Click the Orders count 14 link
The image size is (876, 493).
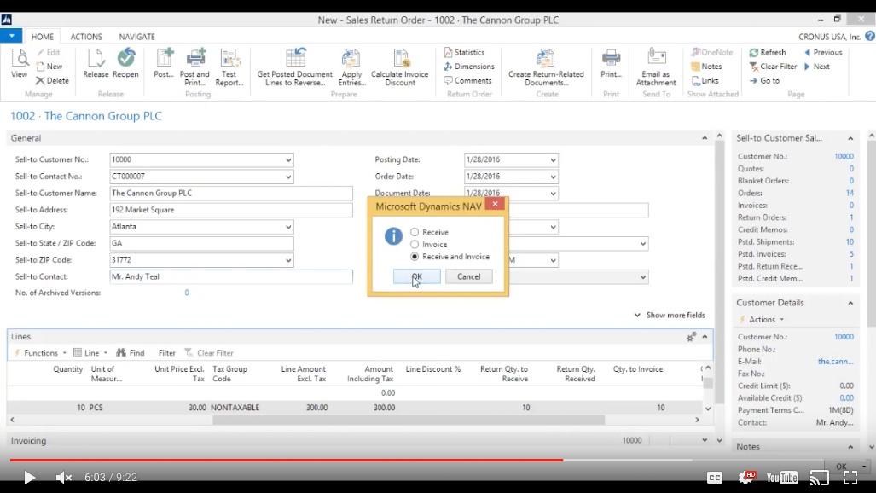(850, 193)
